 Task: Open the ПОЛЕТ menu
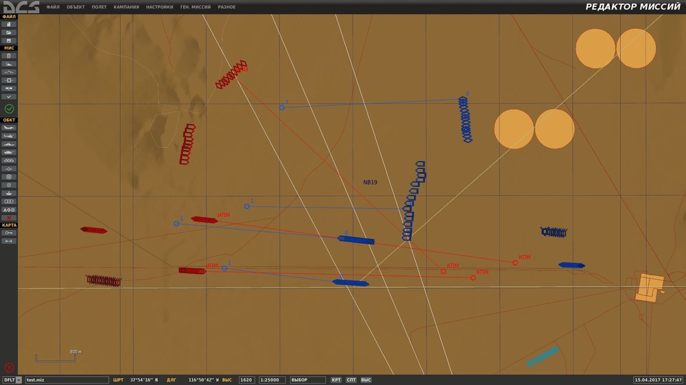click(x=99, y=7)
